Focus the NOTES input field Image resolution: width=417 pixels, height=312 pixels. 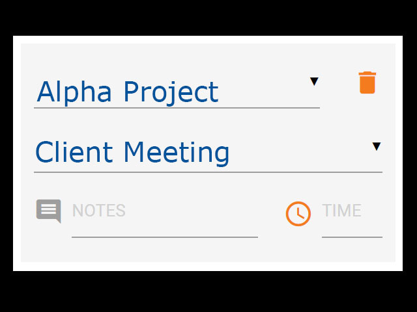click(165, 218)
